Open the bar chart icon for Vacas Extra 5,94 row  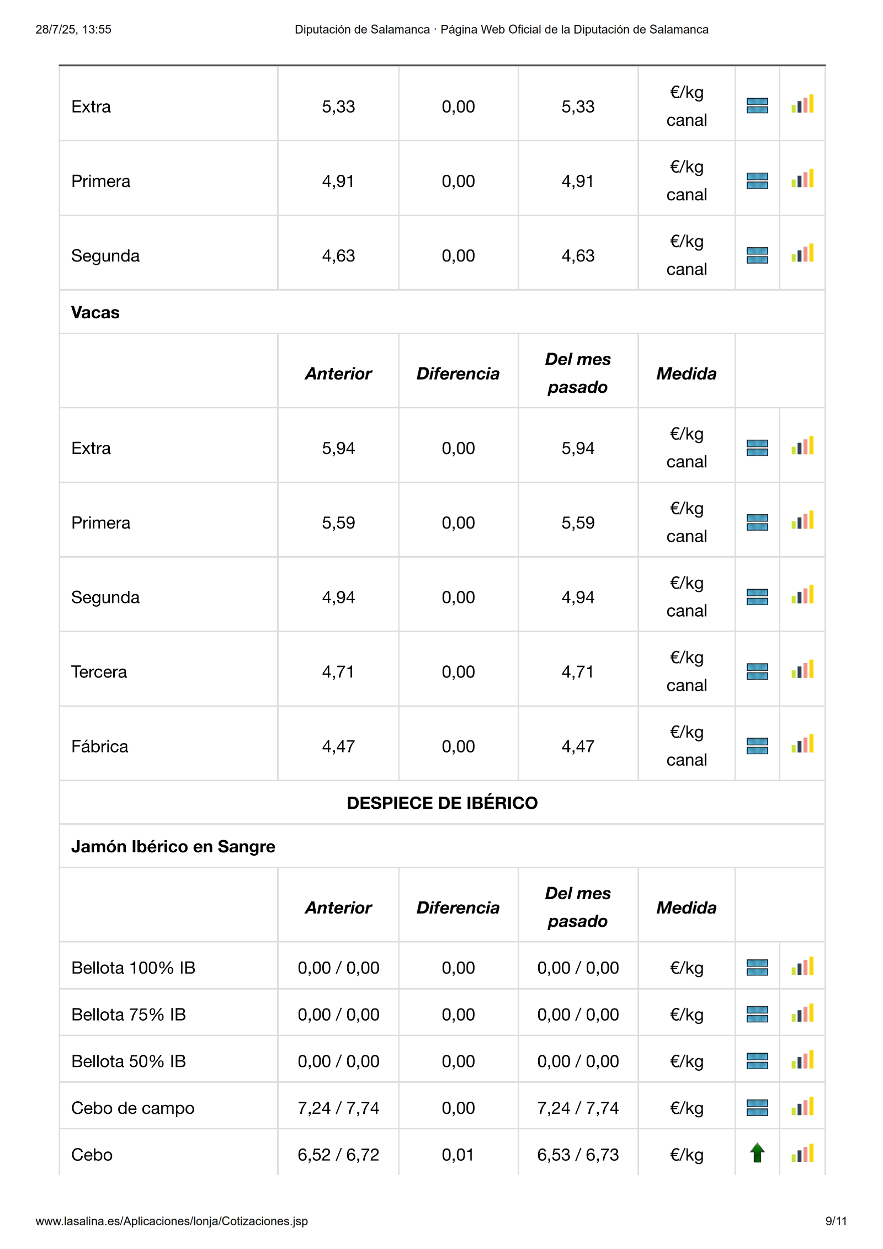point(802,446)
